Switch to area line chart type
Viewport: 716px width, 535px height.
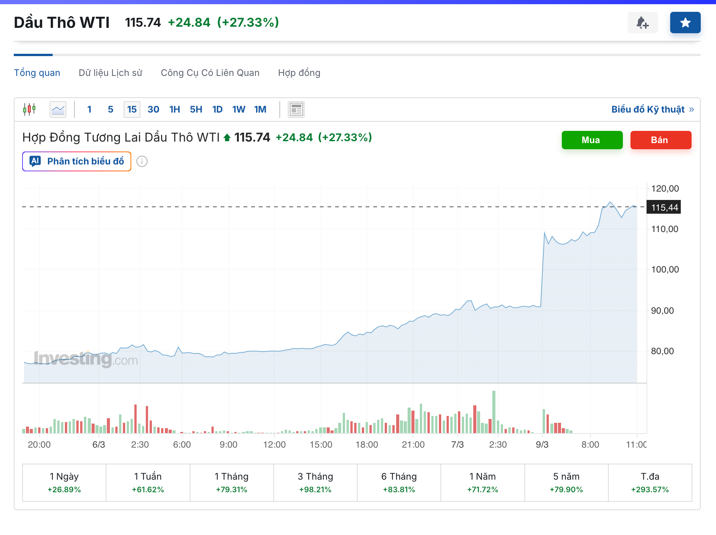(x=58, y=110)
